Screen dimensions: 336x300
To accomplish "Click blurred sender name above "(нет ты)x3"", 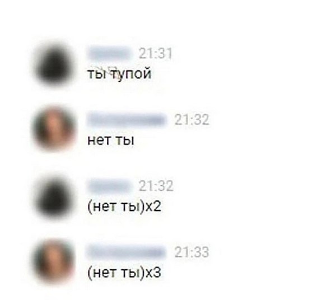I will point(127,252).
